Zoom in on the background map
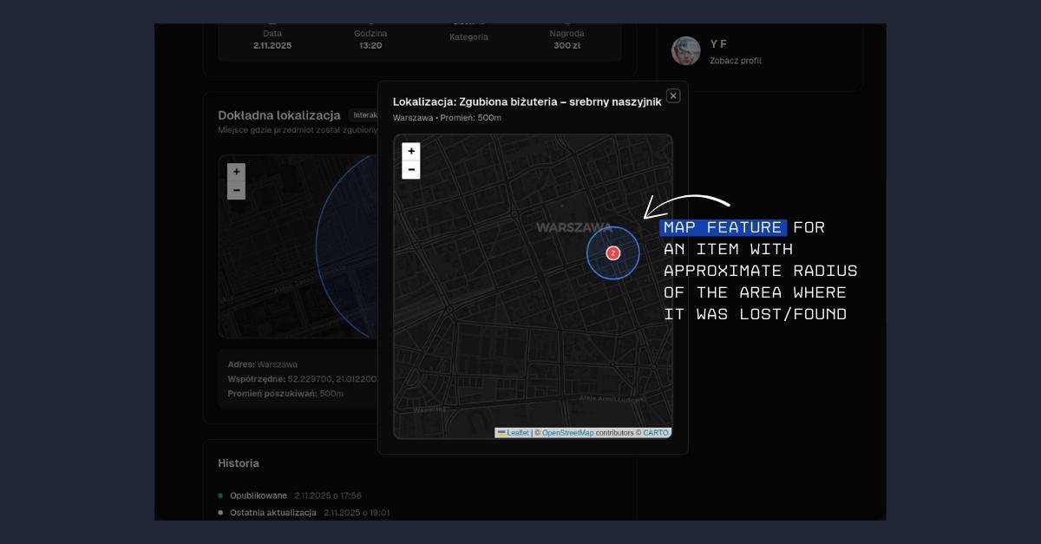Image resolution: width=1041 pixels, height=544 pixels. [x=236, y=172]
